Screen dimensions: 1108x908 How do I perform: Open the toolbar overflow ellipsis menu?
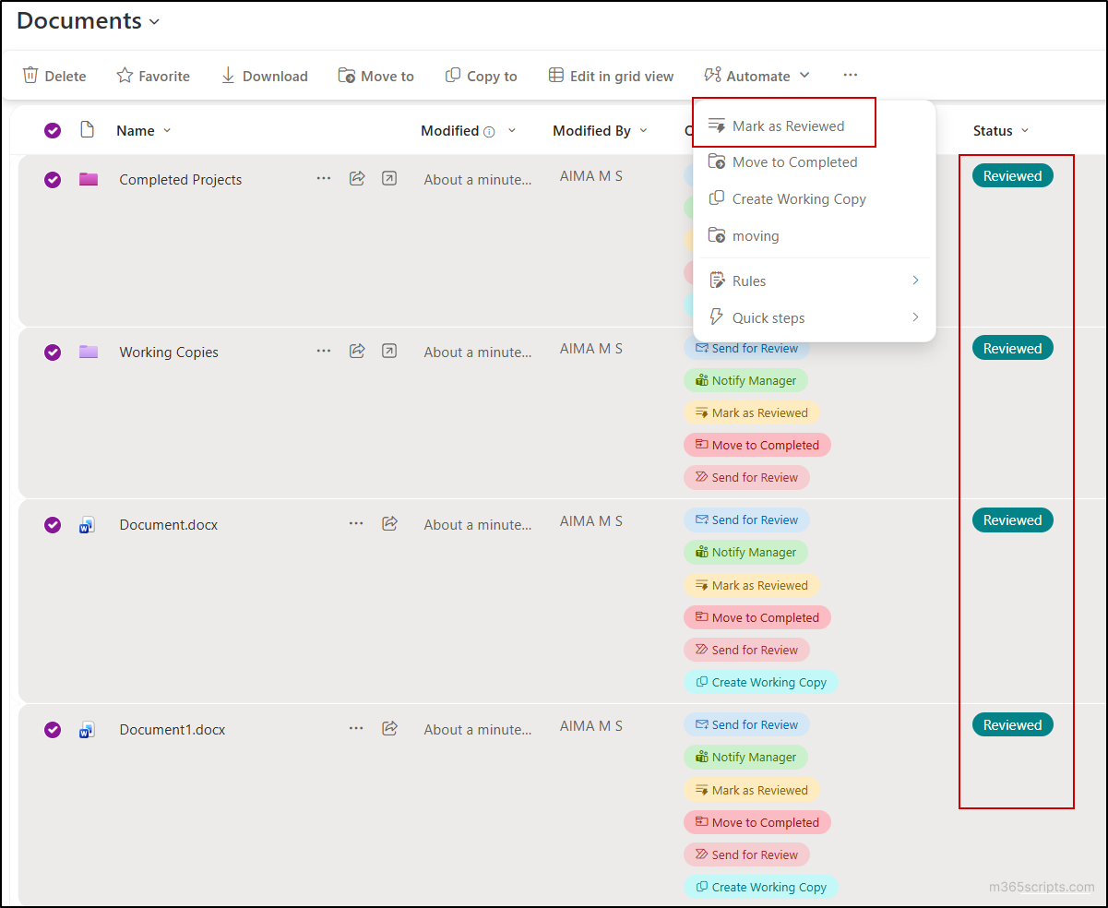(x=851, y=75)
